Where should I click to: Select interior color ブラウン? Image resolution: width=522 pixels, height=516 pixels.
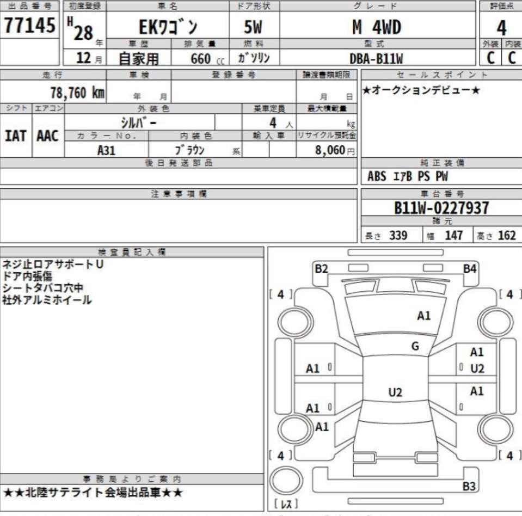[x=190, y=150]
